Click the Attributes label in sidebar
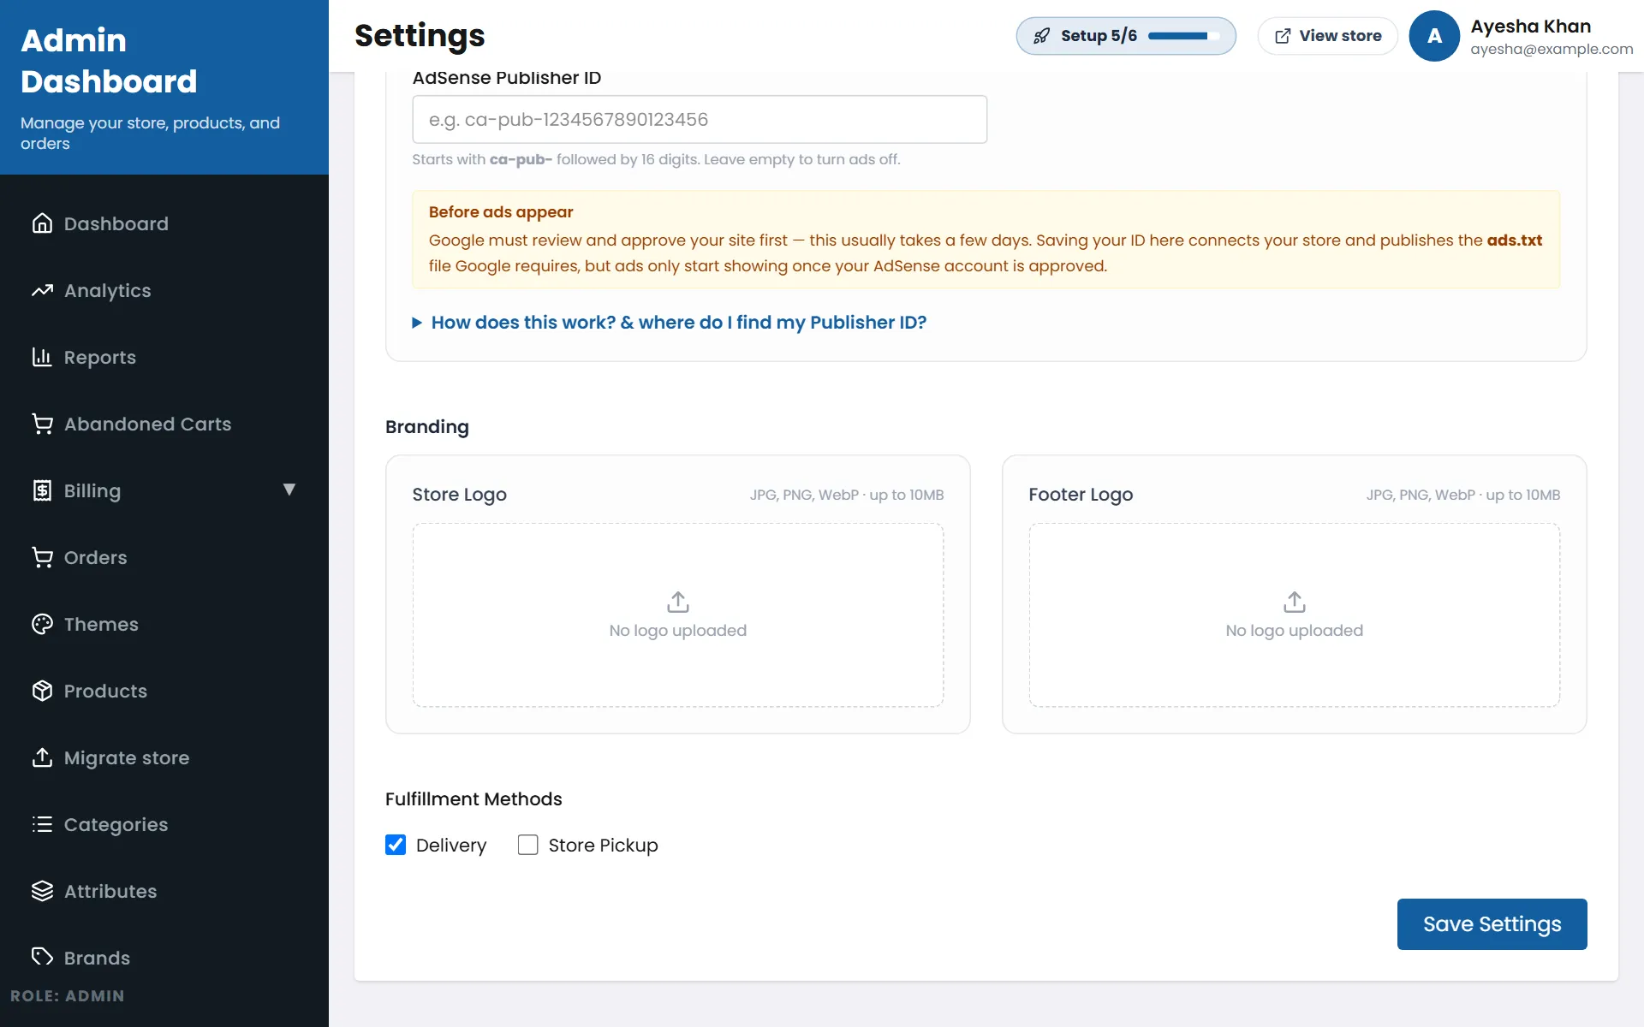This screenshot has width=1644, height=1027. point(110,891)
